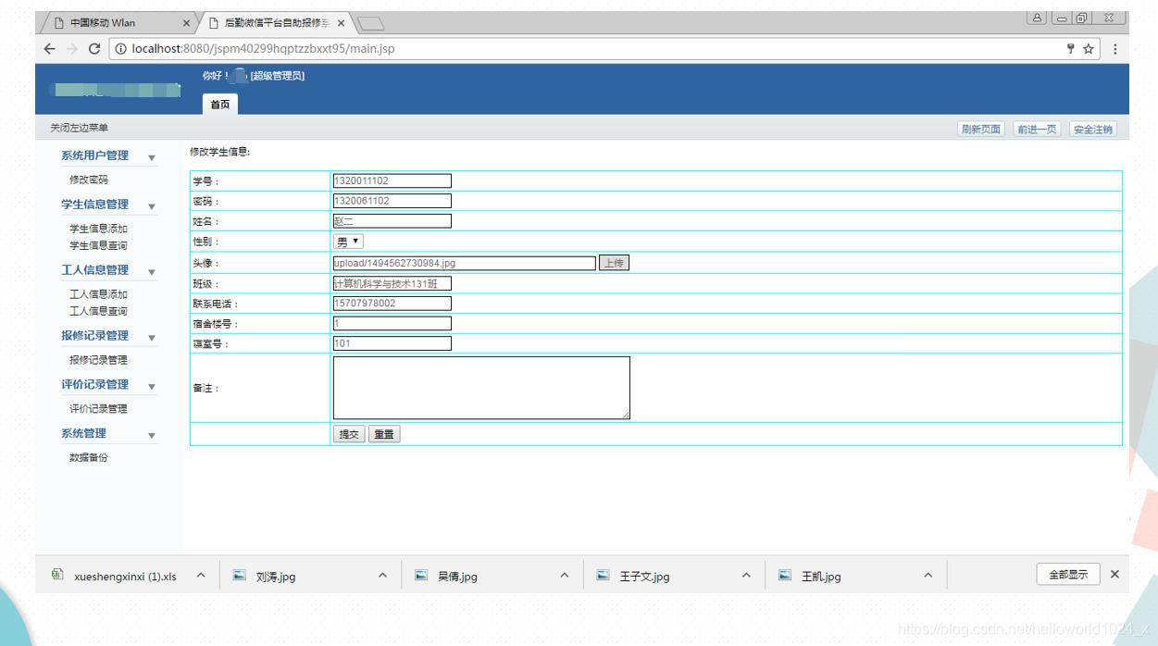Open 报修记录管理 sub-item in sidebar
Screen dimensions: 1158x646
(98, 360)
